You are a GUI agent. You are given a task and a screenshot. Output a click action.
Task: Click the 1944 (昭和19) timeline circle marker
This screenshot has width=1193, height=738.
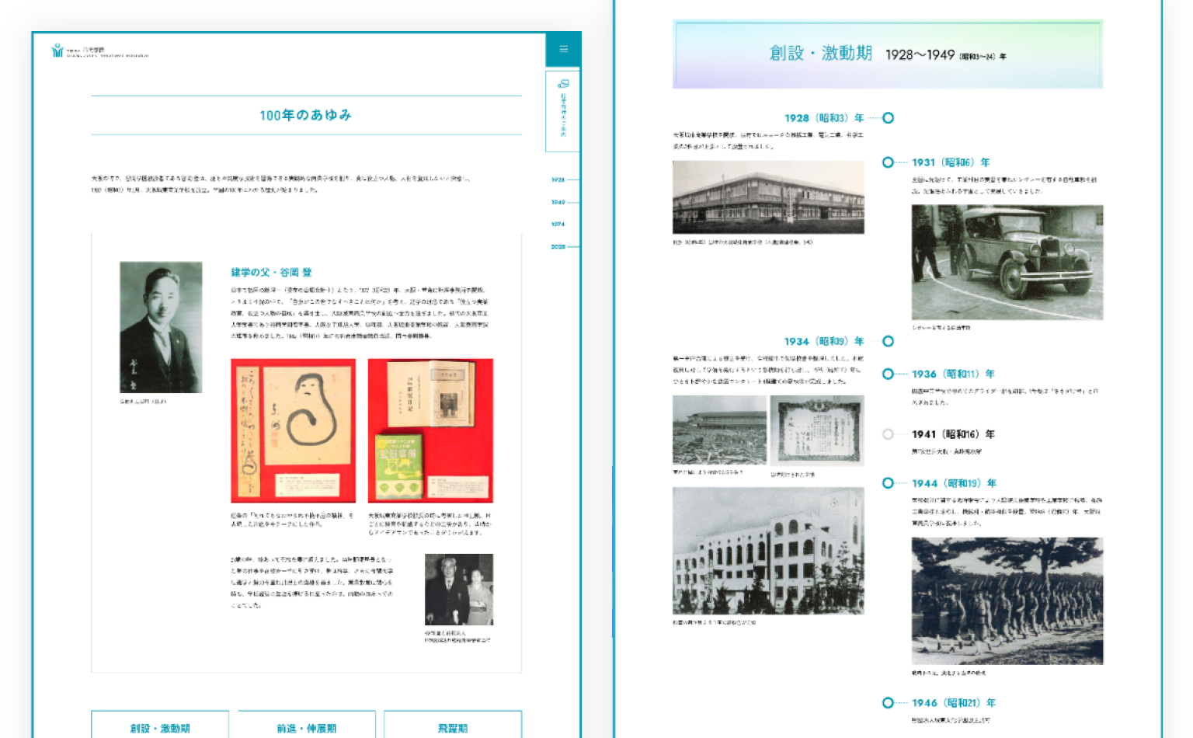(888, 483)
